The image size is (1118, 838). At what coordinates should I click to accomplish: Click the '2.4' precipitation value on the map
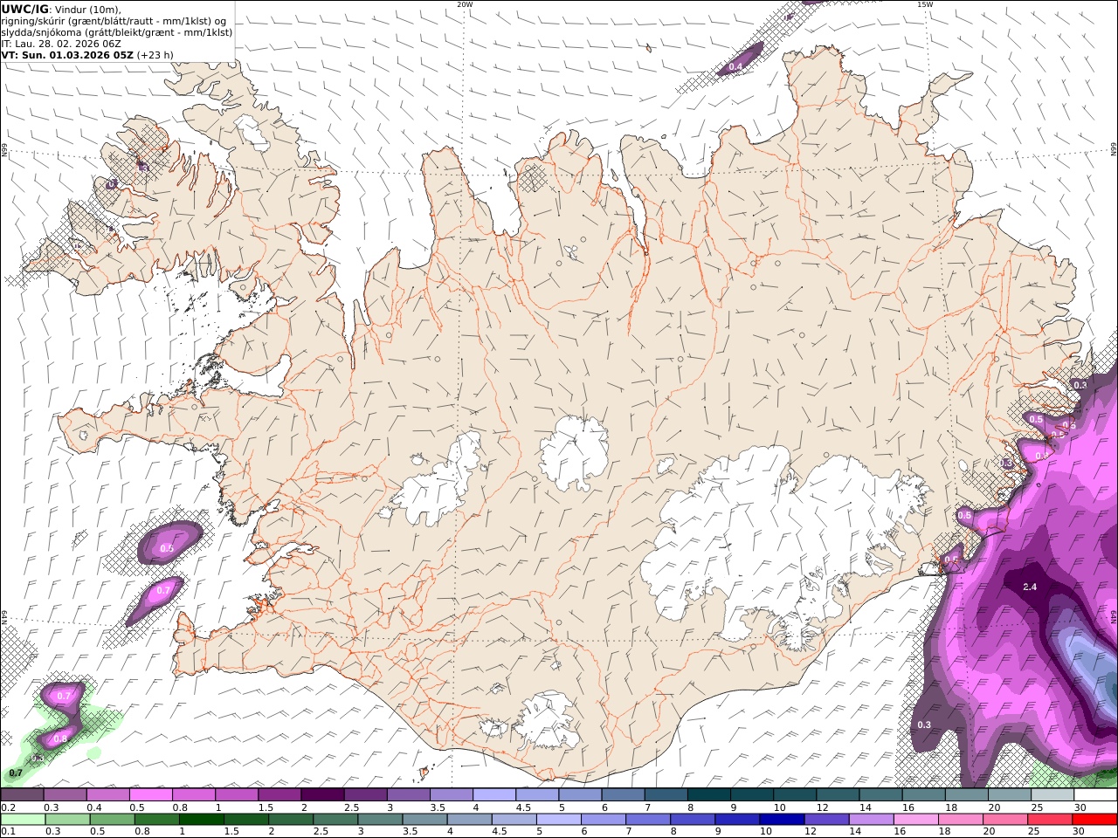(x=1030, y=587)
